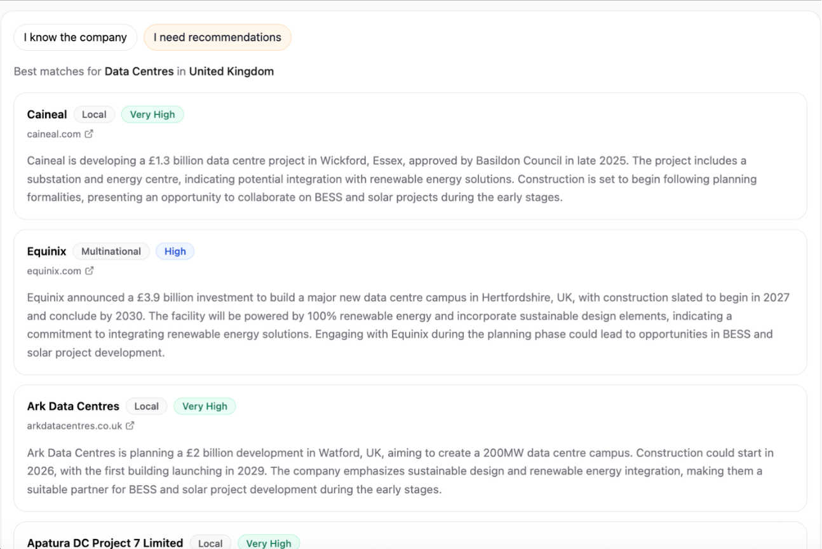Screen dimensions: 822x549
Task: Visit the arkdatacentres.co.uk link
Action: click(x=74, y=426)
